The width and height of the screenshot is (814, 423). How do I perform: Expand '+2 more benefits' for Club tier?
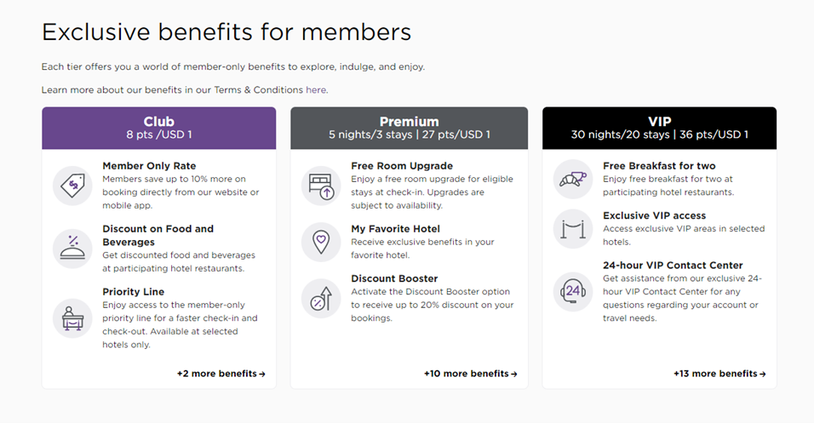(x=221, y=374)
